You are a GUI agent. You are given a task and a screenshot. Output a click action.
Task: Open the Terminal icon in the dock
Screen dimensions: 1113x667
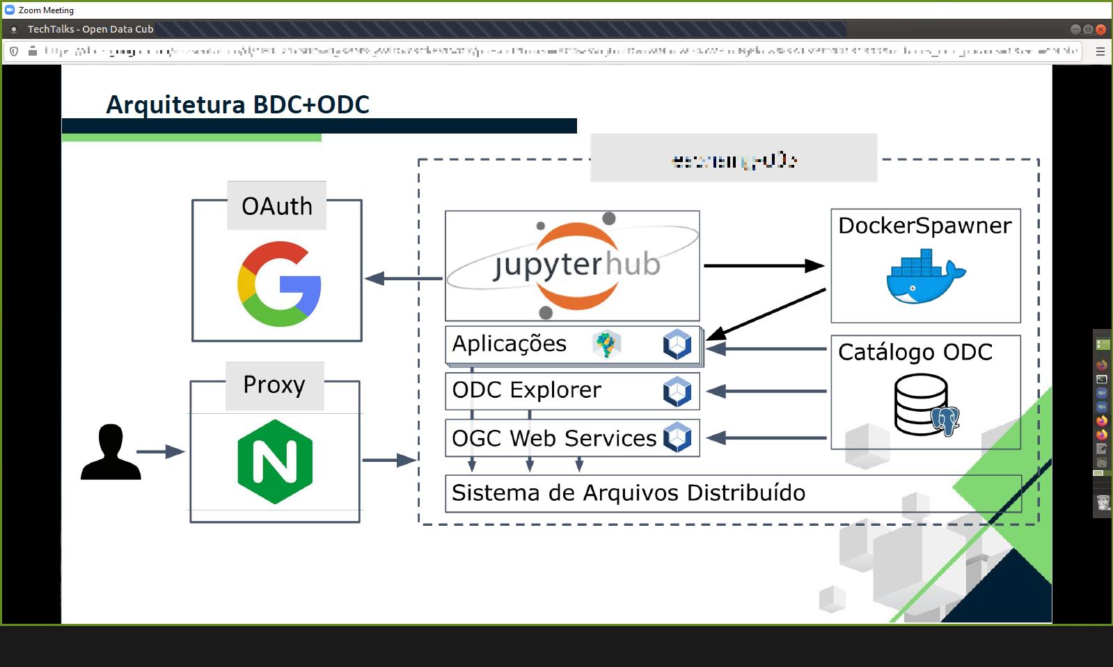pyautogui.click(x=1102, y=379)
